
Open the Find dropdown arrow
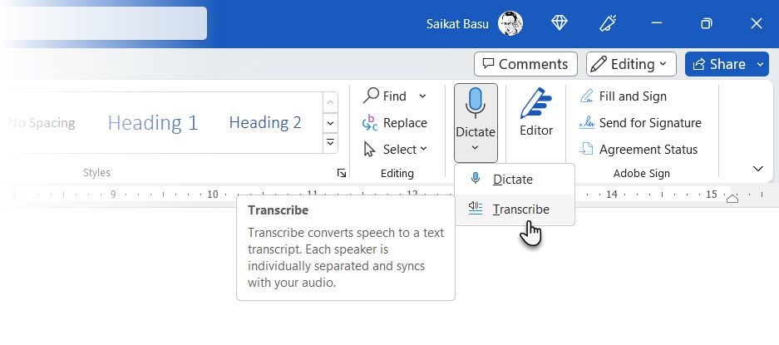[422, 96]
